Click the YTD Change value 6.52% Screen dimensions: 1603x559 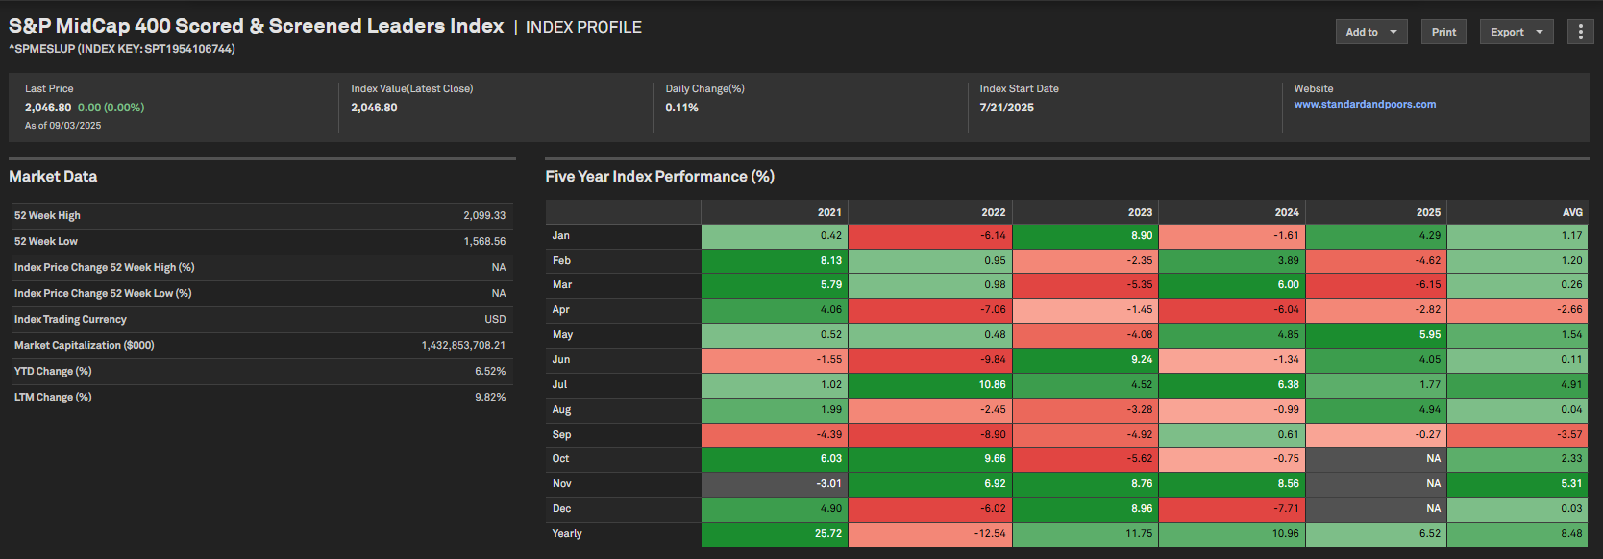click(x=490, y=372)
